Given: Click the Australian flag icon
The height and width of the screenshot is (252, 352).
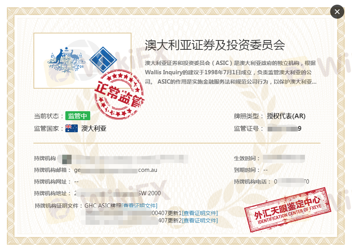Looking at the screenshot, I should point(72,128).
